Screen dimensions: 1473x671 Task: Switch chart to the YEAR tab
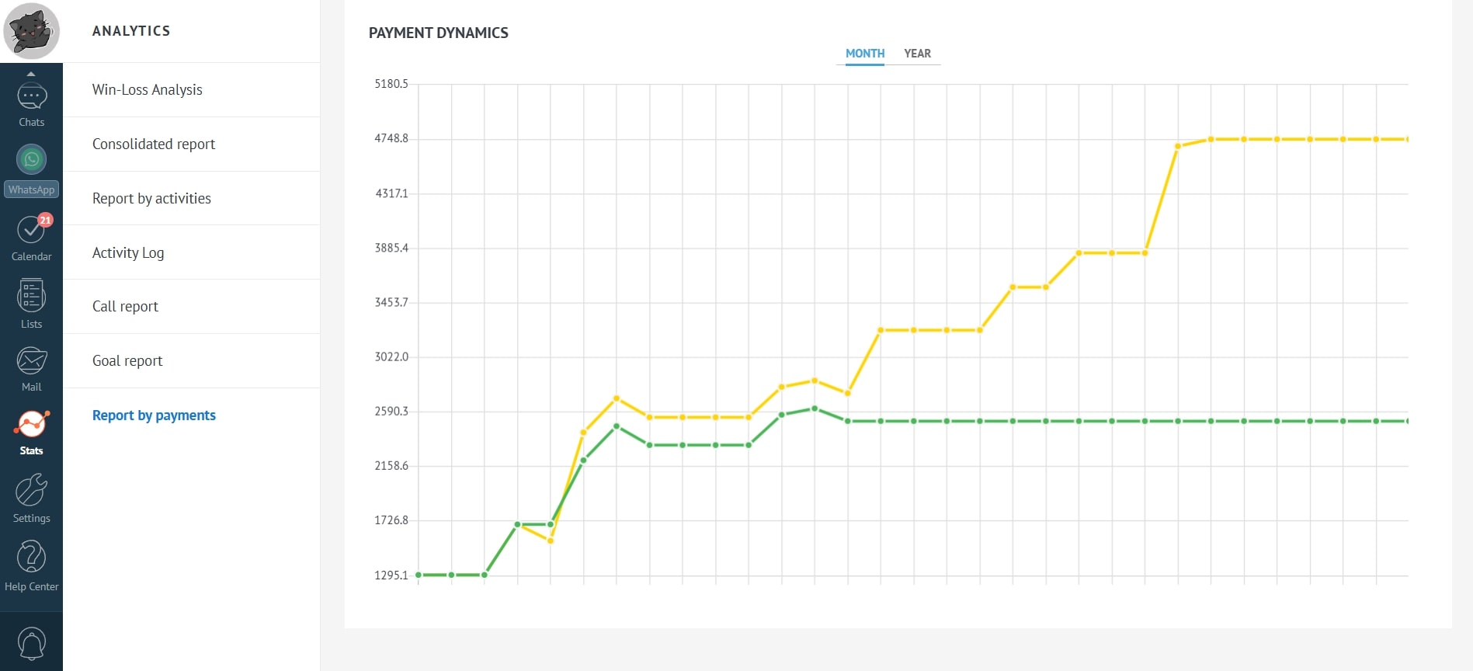pos(917,54)
